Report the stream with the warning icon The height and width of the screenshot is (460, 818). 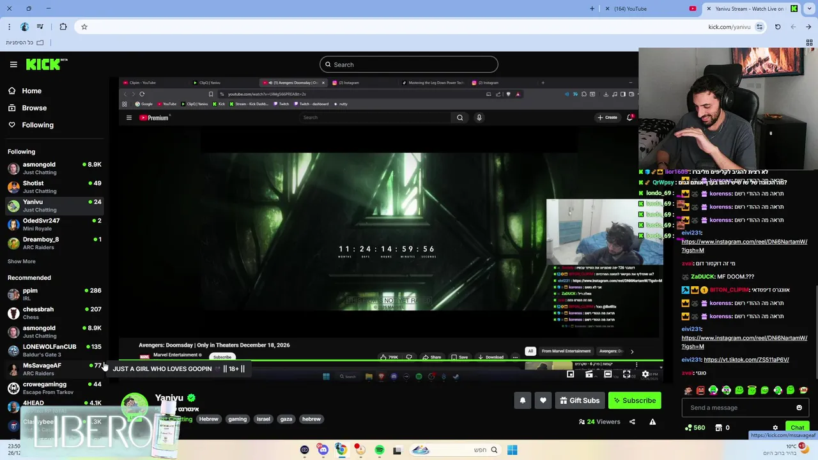point(652,422)
